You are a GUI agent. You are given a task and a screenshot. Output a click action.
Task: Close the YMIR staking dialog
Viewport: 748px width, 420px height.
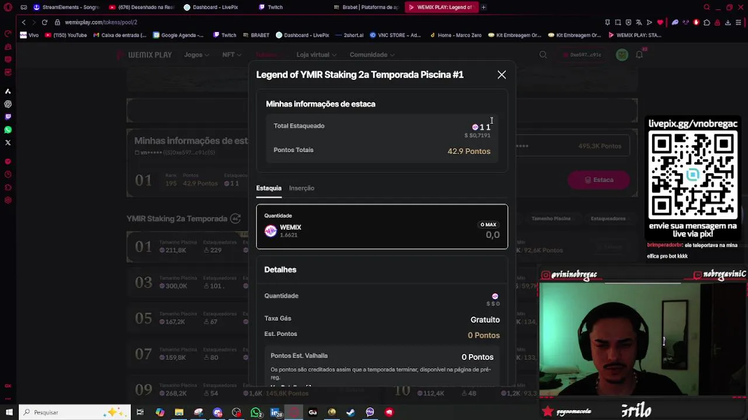click(x=501, y=75)
